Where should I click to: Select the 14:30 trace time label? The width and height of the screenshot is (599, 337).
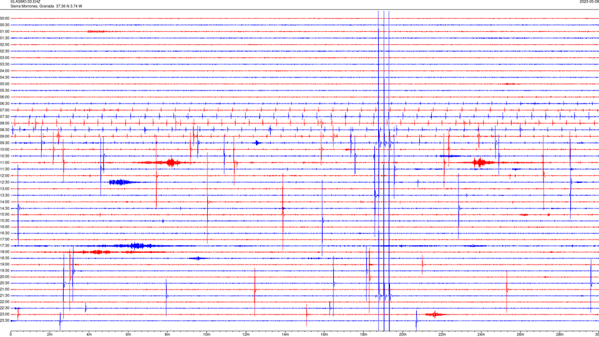coord(4,208)
